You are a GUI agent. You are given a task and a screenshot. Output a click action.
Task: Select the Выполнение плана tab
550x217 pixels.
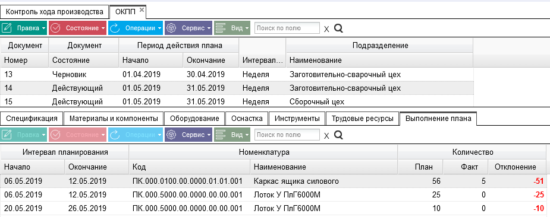(438, 119)
